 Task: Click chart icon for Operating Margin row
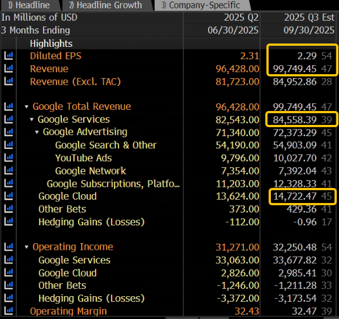point(8,311)
